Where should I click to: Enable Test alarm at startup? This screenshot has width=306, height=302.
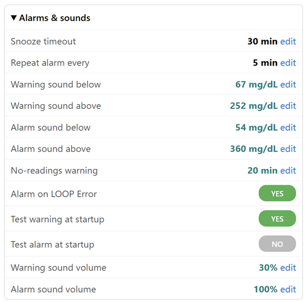point(277,244)
